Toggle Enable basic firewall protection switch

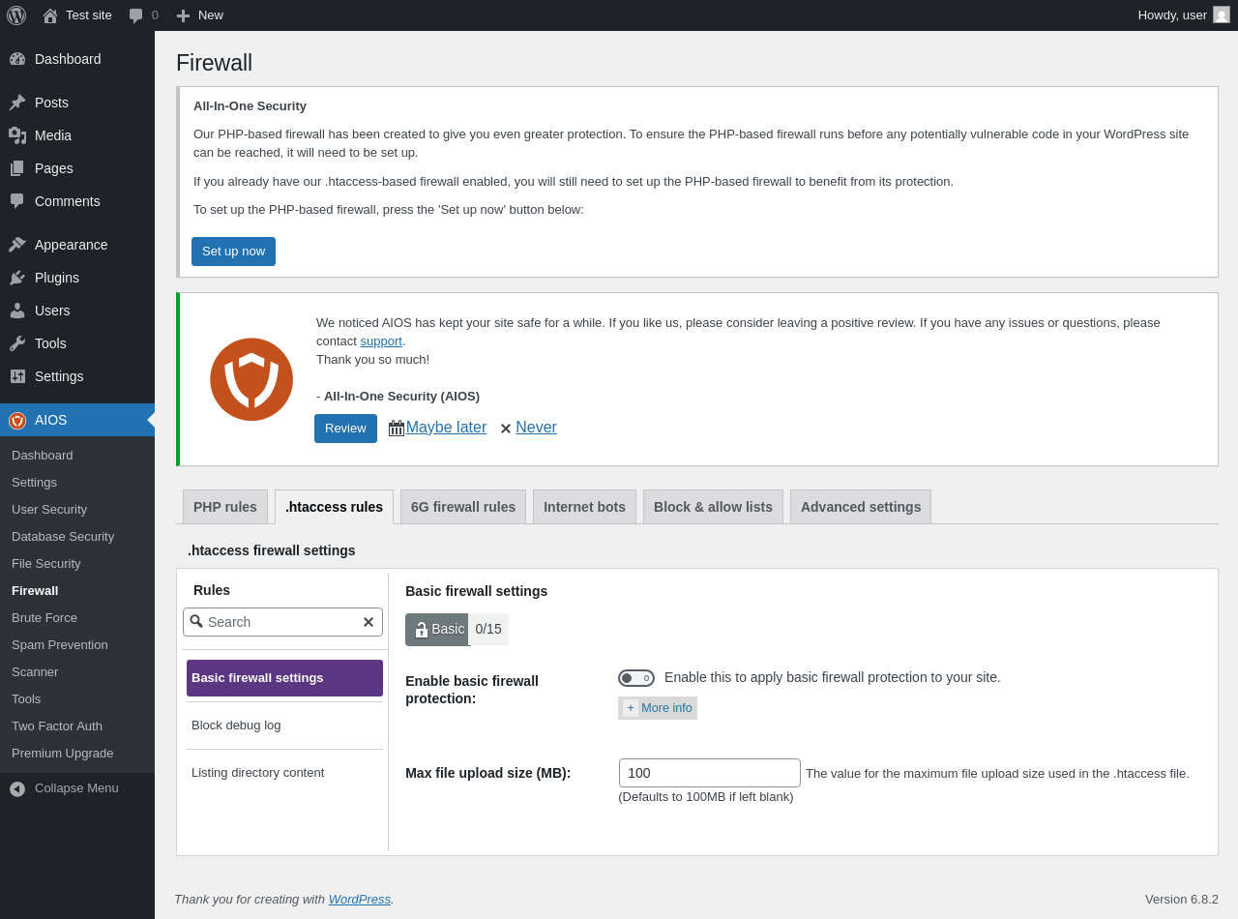click(x=636, y=678)
